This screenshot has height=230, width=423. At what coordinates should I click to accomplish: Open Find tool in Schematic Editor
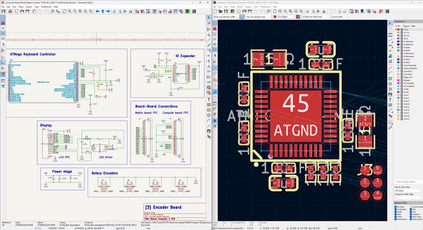(x=52, y=11)
